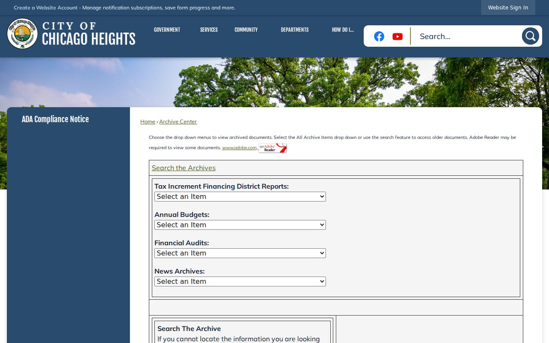This screenshot has height=343, width=549.
Task: Click Website Sign In button
Action: tap(508, 7)
